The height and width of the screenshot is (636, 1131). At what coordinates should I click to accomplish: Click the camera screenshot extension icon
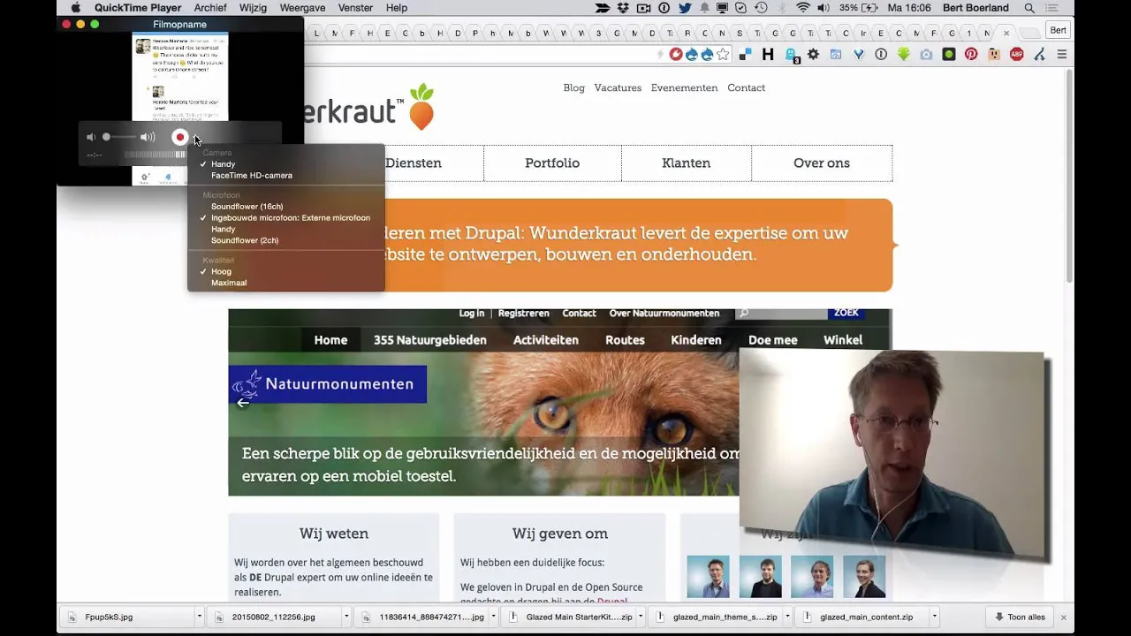926,54
